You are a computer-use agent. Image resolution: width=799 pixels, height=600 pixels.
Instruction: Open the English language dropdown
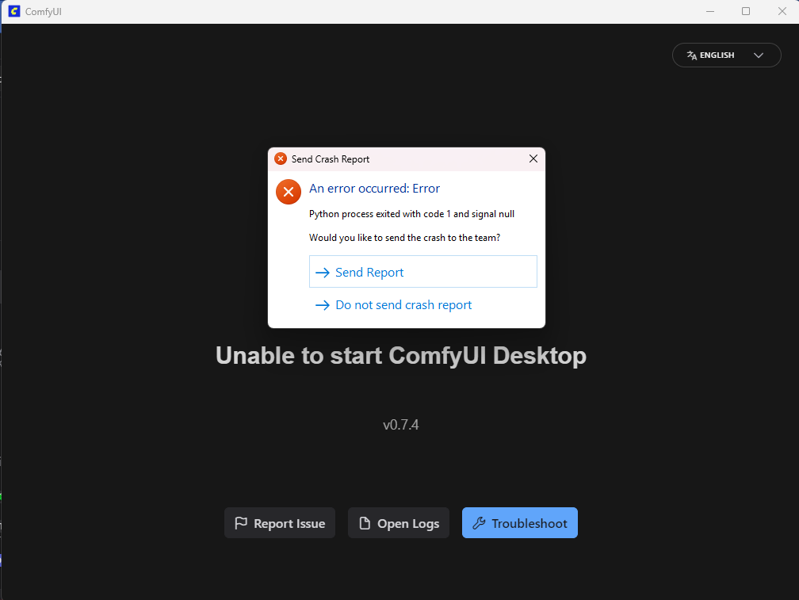pos(727,55)
